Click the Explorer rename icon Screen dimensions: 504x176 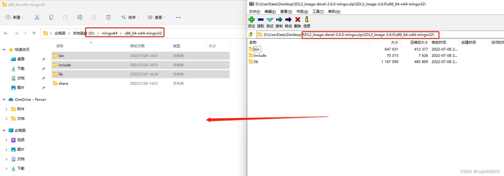[x=80, y=17]
